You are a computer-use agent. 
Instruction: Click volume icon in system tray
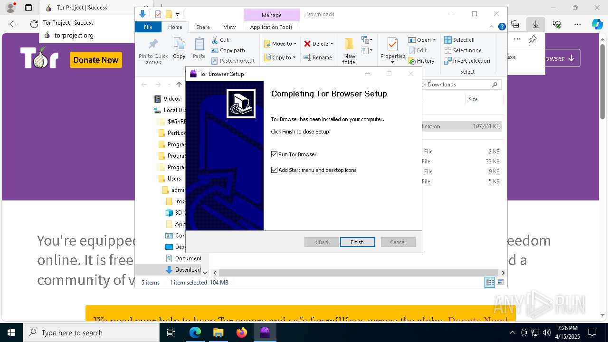(x=546, y=332)
